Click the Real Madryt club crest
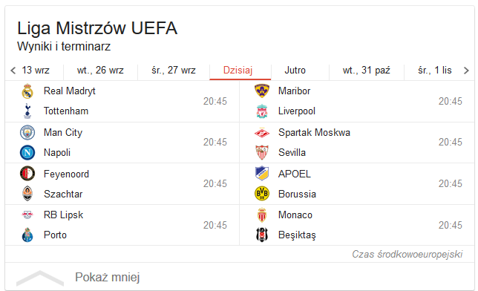Viewport: 478px width, 291px height. tap(27, 91)
